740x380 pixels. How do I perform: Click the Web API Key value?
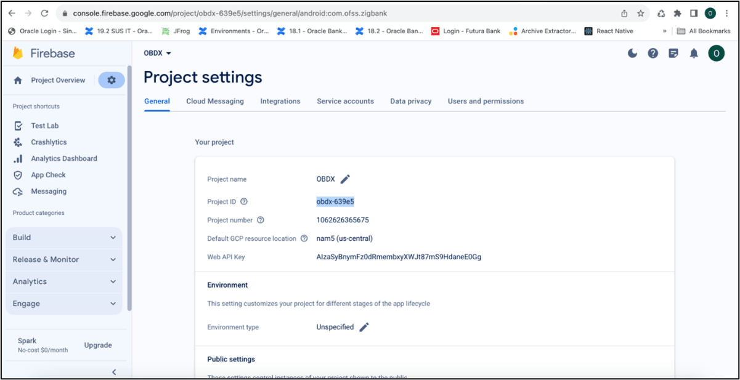pyautogui.click(x=399, y=257)
